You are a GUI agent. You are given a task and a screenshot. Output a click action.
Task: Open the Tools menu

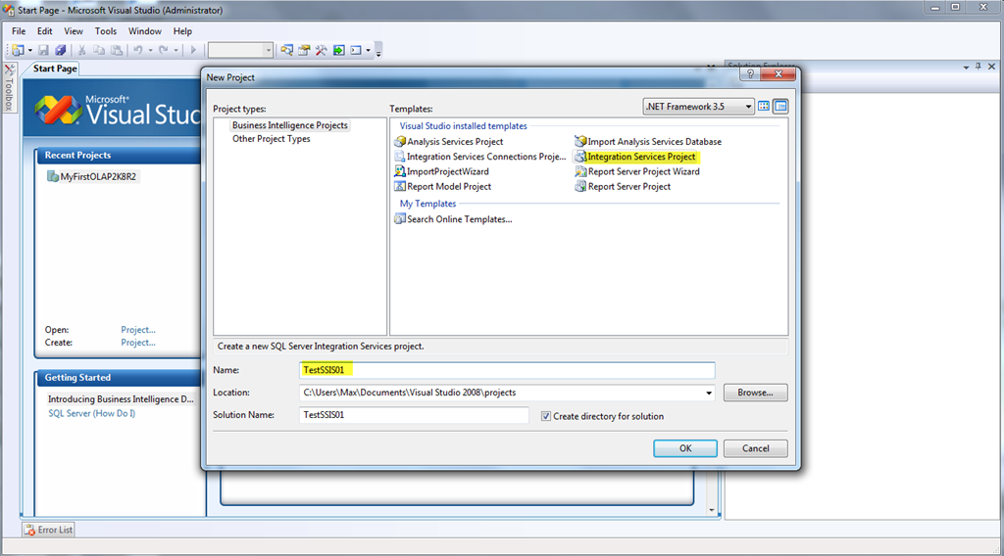[x=106, y=30]
